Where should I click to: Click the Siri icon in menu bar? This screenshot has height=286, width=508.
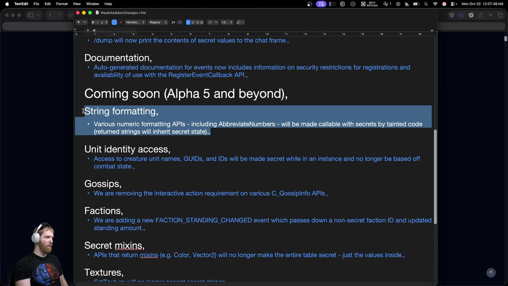444,4
